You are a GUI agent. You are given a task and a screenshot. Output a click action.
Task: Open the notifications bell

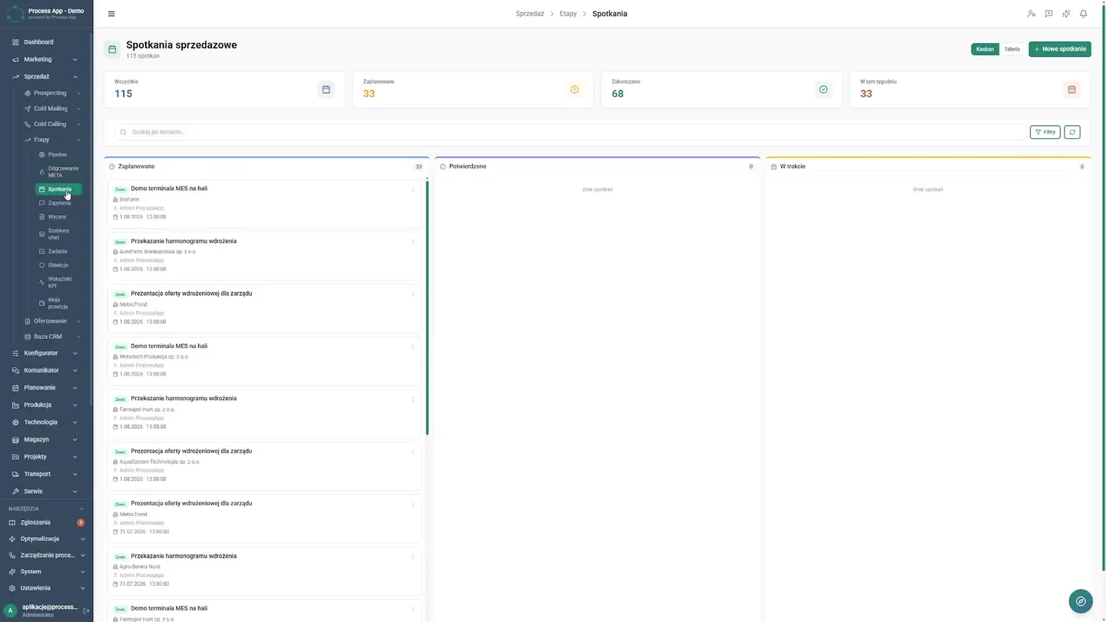click(1084, 14)
